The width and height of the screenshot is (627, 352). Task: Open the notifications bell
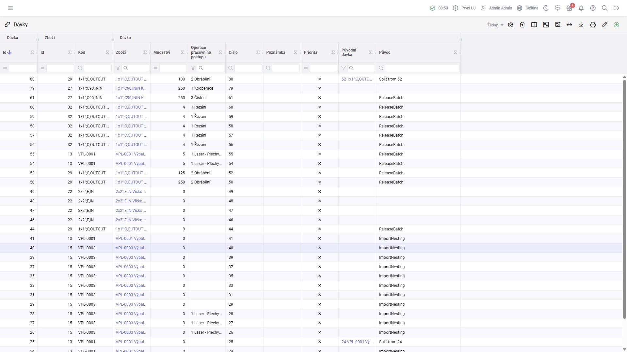[x=581, y=8]
